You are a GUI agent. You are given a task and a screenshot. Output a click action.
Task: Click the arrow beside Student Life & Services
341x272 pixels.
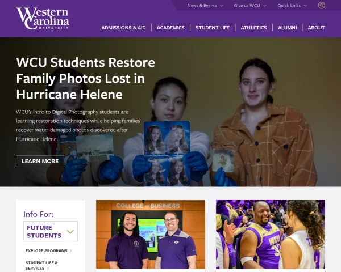(x=48, y=269)
